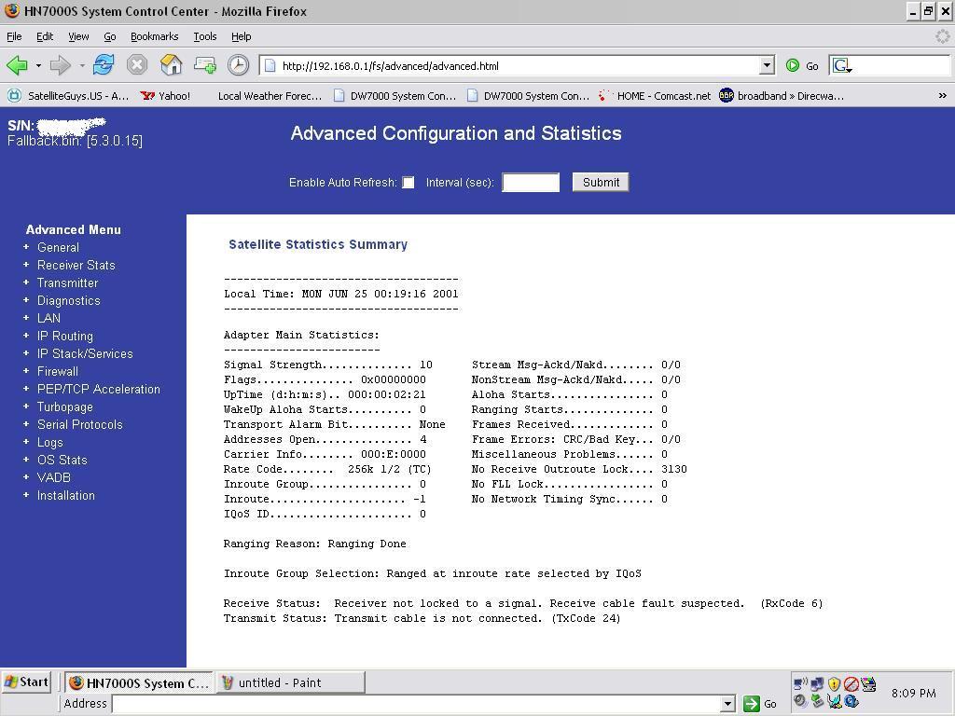Image resolution: width=955 pixels, height=716 pixels.
Task: Open the Yahoo! bookmark
Action: pos(166,96)
